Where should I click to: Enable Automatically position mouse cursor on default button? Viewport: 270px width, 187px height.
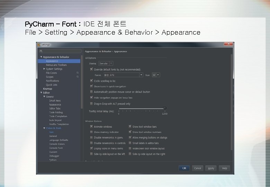(91, 92)
